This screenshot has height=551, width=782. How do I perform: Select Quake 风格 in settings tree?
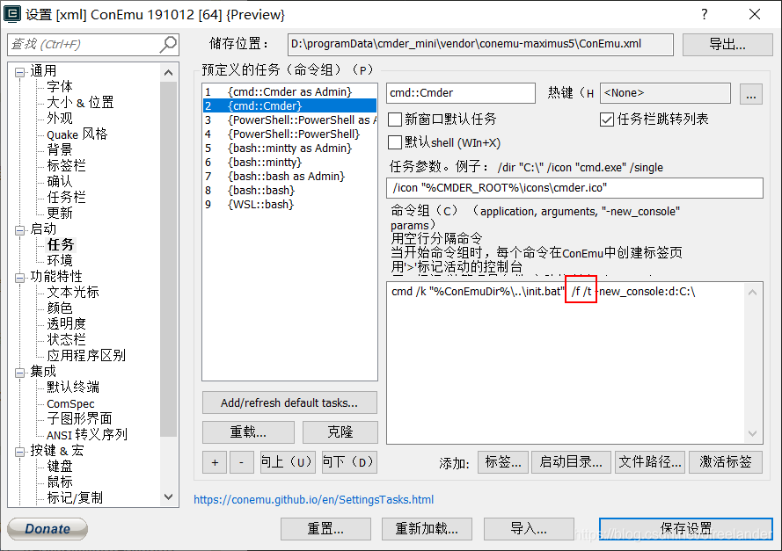[x=77, y=134]
